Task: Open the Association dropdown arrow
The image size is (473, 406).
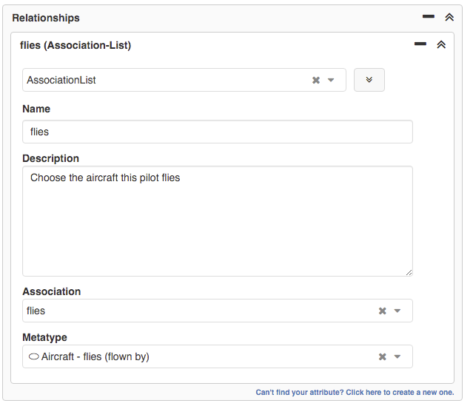Action: pos(397,311)
